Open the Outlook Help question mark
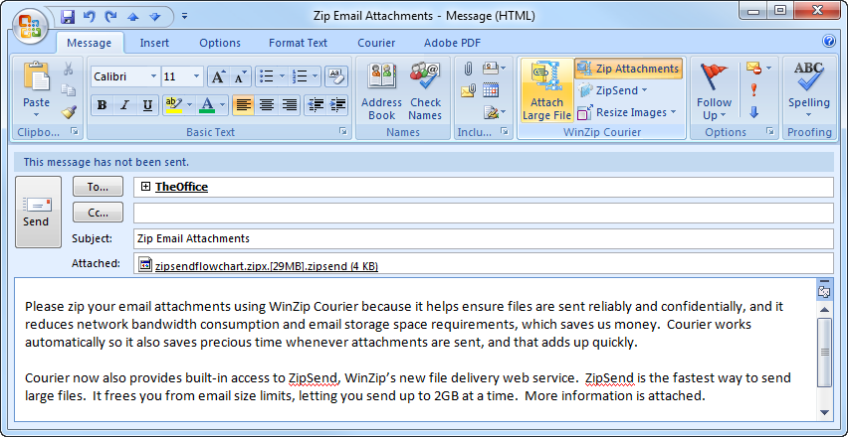Viewport: 848px width, 437px height. (x=828, y=42)
